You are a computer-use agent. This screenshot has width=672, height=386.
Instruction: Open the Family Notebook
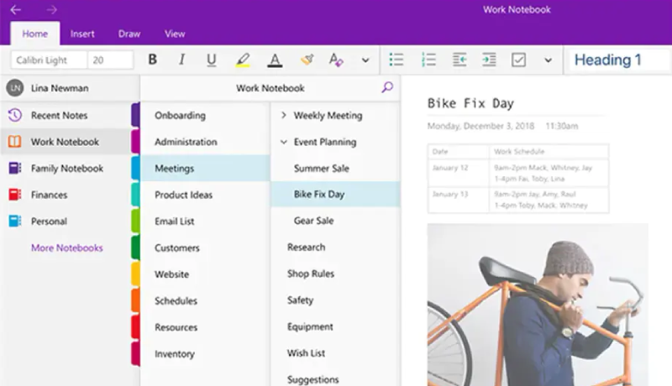[67, 168]
